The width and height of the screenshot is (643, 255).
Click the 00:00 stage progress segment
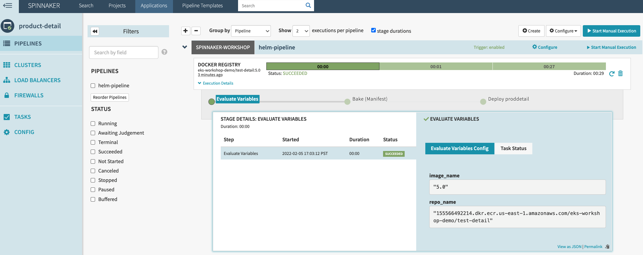[x=323, y=66]
